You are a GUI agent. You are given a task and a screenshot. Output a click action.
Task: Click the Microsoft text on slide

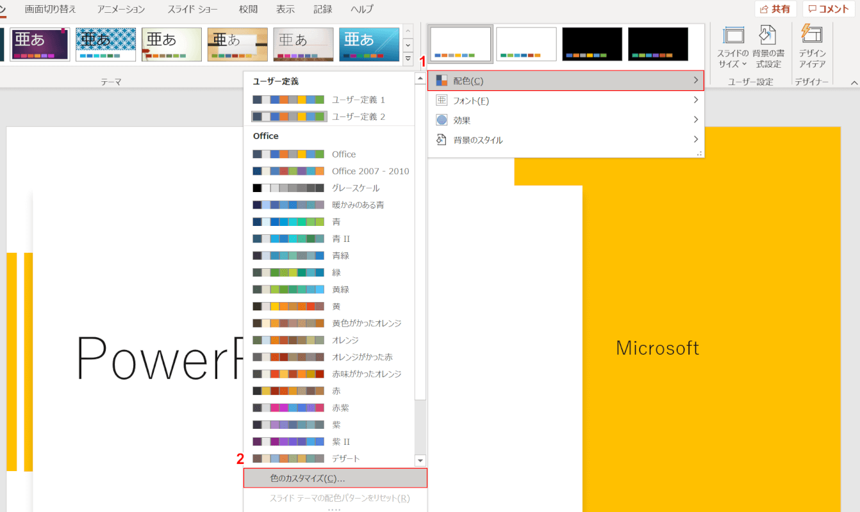(657, 348)
